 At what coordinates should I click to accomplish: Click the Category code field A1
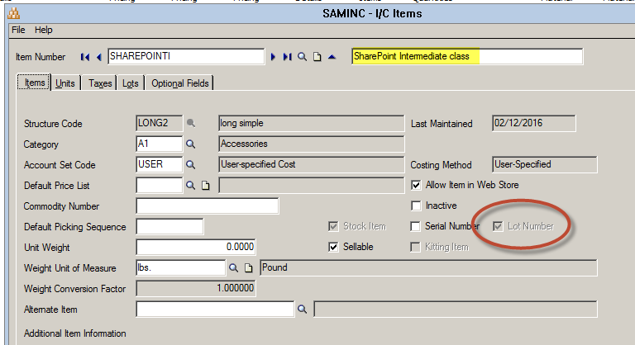tap(159, 144)
